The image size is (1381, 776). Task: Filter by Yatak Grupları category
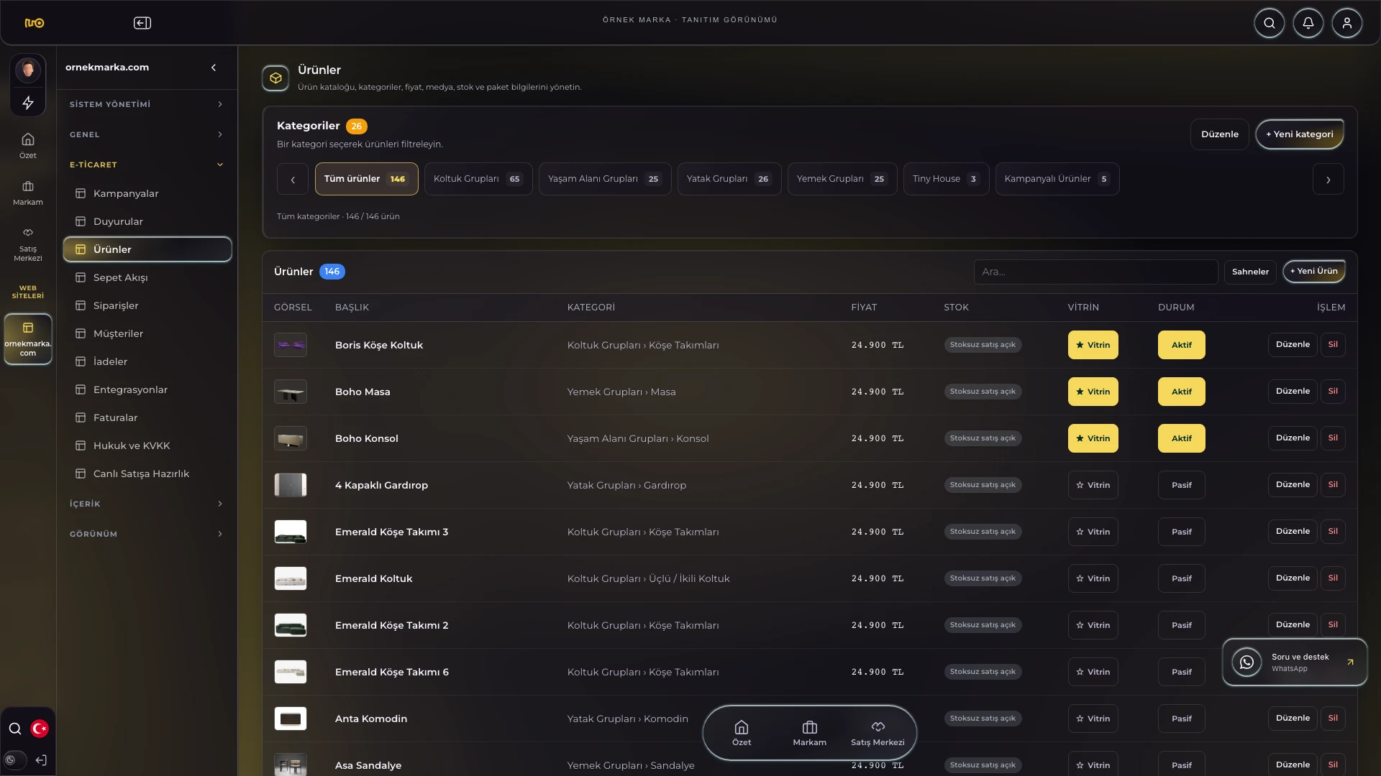point(729,179)
